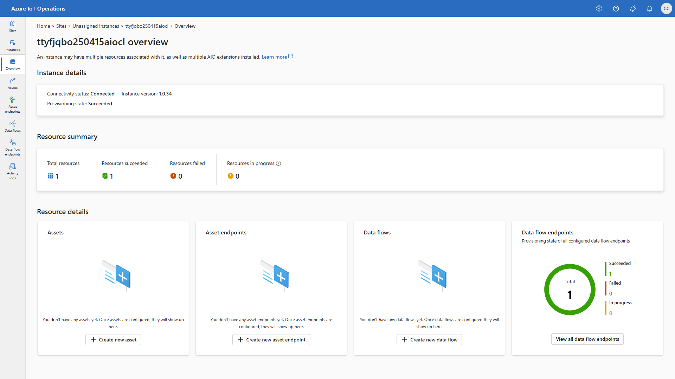
Task: Click the Azure IoT Operations title
Action: 38,8
